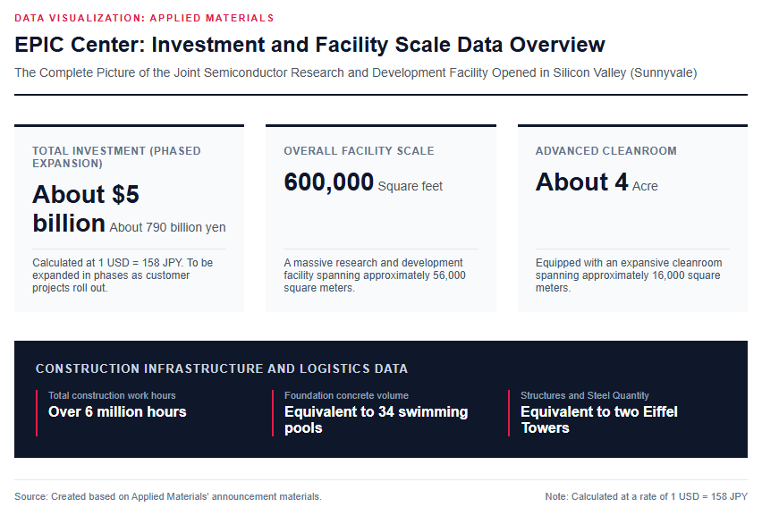Screen dimensions: 762x516
Task: Click the 'ADVANCED CLEANROOM' label
Action: click(x=606, y=151)
